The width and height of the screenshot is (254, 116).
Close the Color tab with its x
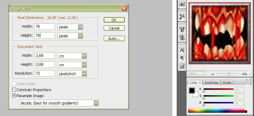pyautogui.click(x=200, y=83)
